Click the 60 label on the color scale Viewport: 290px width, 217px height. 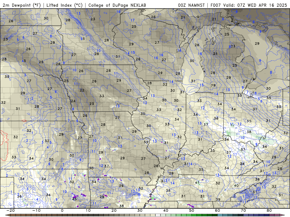[x=217, y=210]
